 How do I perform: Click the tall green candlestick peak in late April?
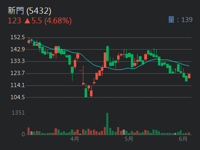pos(107,53)
